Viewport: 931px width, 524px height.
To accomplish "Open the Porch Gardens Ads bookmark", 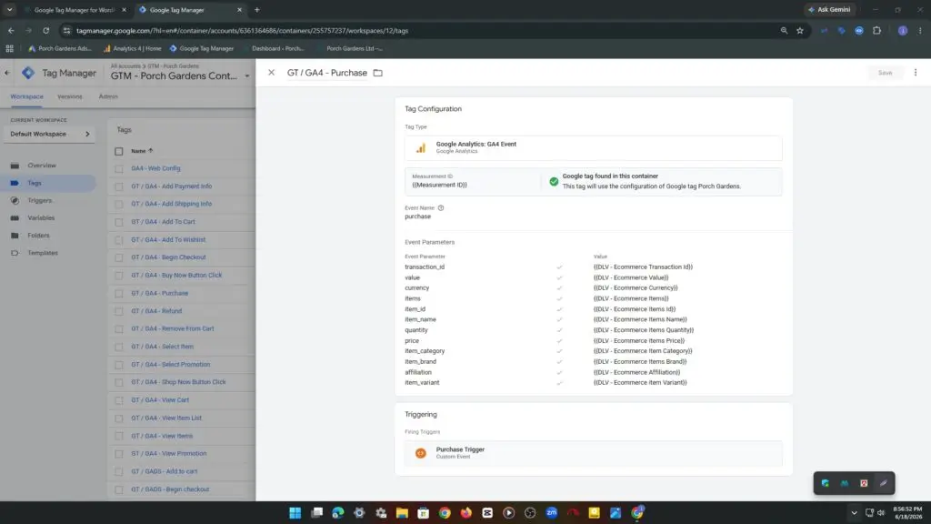I will tap(60, 49).
